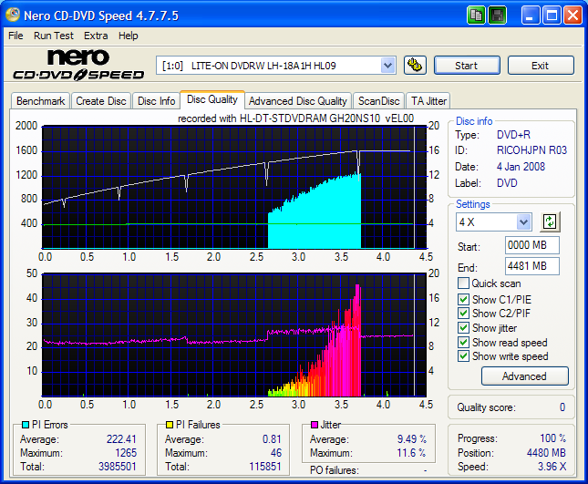
Task: Minimize the Nero CD-DVD Speed window
Action: tap(531, 15)
